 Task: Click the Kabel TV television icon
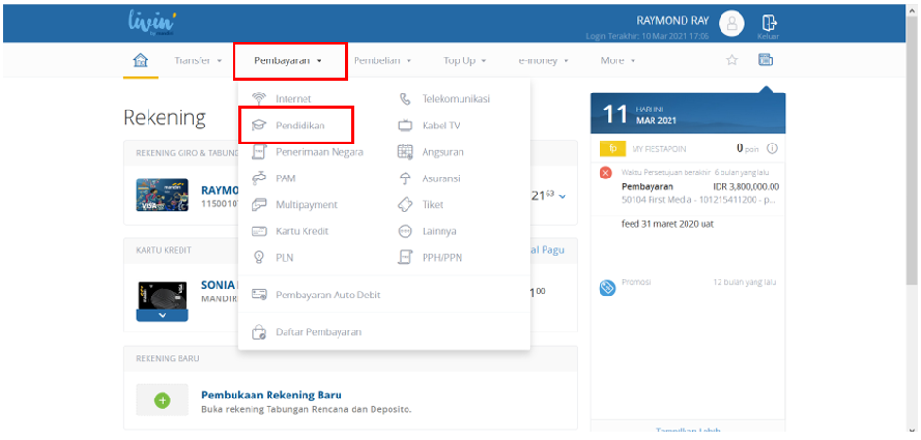pyautogui.click(x=406, y=125)
